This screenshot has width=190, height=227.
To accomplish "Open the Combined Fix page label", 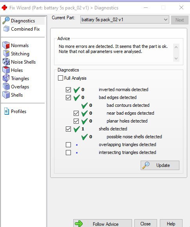I will [x=25, y=29].
